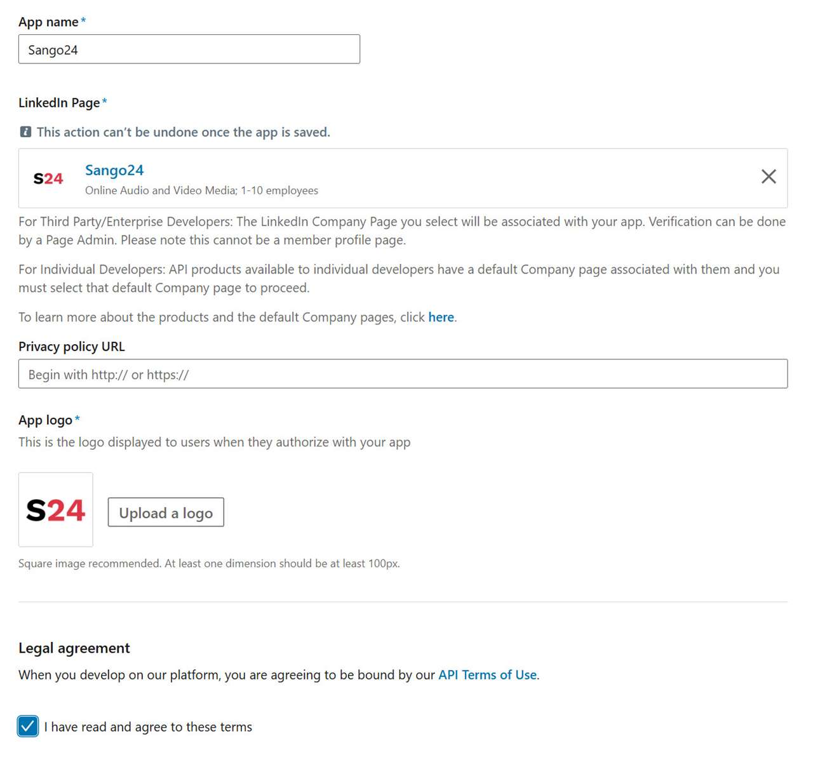Click the "Square image recommended" hint text
The width and height of the screenshot is (813, 762).
tap(209, 564)
